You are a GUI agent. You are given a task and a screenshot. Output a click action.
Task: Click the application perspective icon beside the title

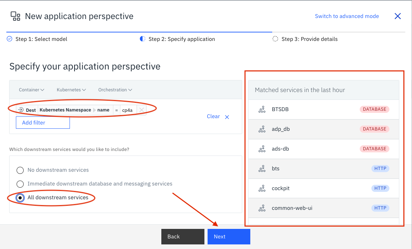pos(15,16)
